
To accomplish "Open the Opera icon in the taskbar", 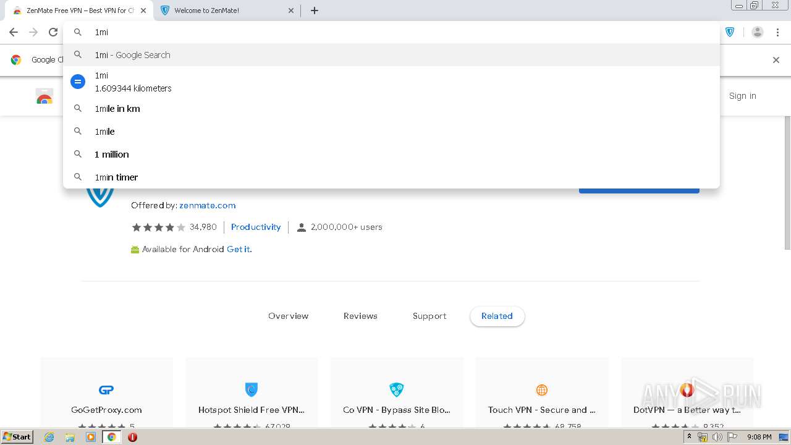I will click(x=132, y=437).
